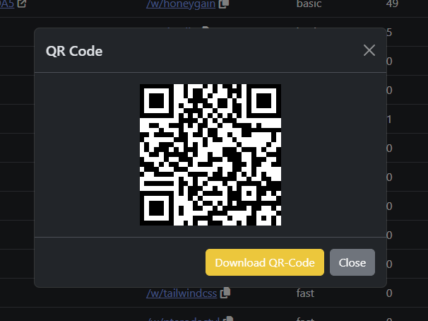Click the generated QR code image

coord(210,155)
